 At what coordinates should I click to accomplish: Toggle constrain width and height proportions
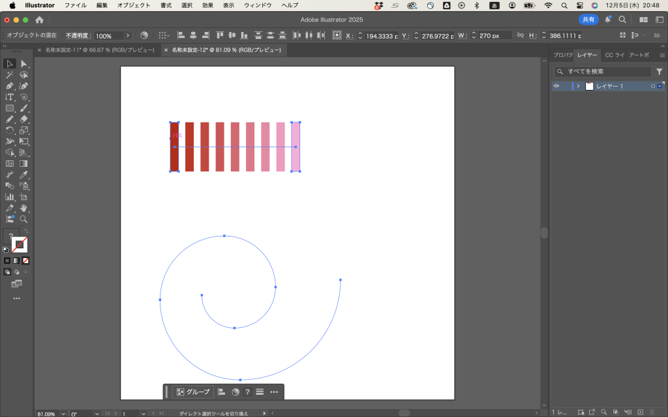(520, 36)
